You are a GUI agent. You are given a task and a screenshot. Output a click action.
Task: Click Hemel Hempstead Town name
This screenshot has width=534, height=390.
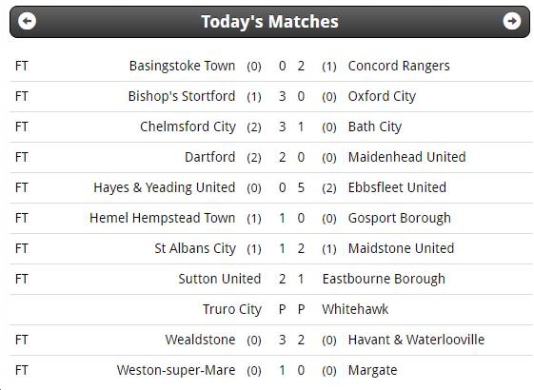pos(163,218)
